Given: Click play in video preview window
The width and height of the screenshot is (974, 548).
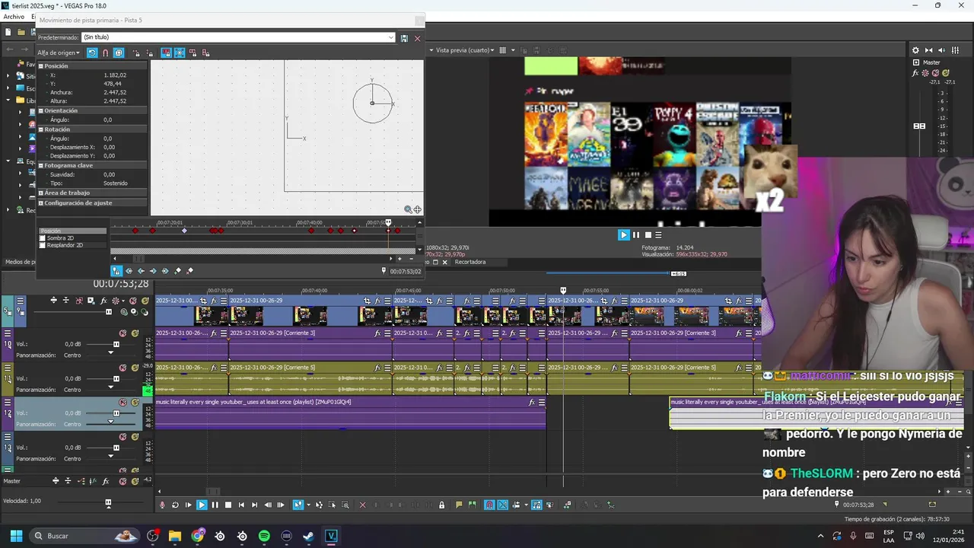Looking at the screenshot, I should pos(624,235).
